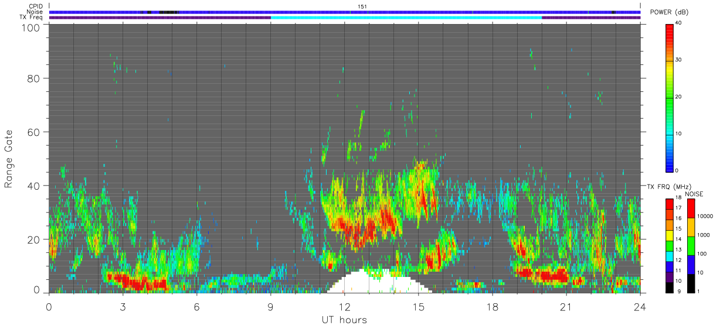Image resolution: width=720 pixels, height=332 pixels.
Task: Click the green segment of the NOISE legend
Action: pyautogui.click(x=691, y=245)
